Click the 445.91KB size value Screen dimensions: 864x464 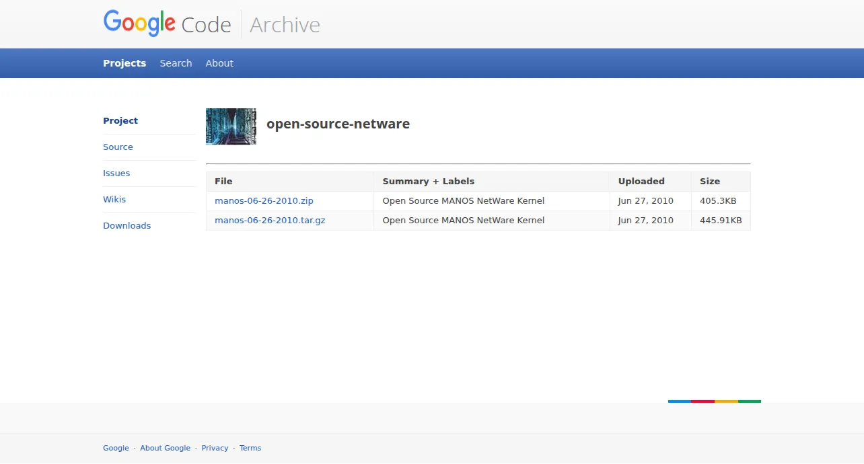(721, 221)
